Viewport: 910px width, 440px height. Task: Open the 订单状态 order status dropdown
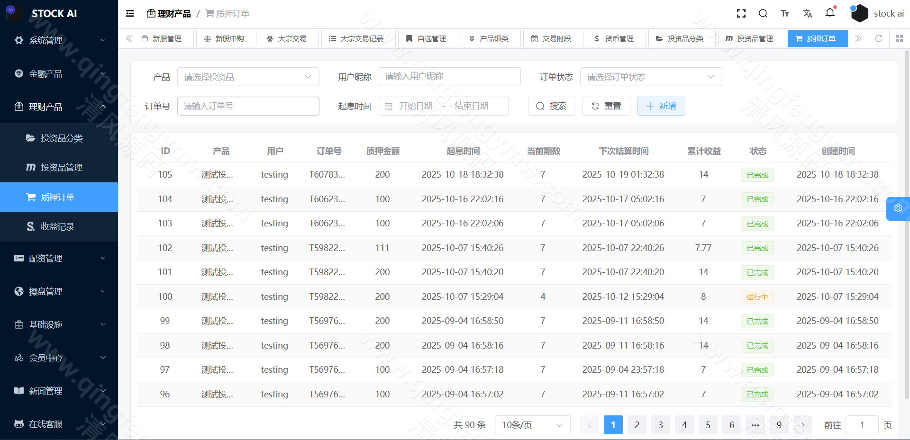click(x=651, y=76)
